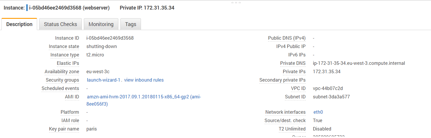Image resolution: width=431 pixels, height=138 pixels.
Task: Click the eth0 network interface link
Action: pos(318,112)
